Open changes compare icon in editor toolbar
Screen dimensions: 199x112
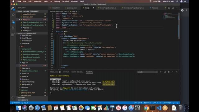(x=169, y=8)
